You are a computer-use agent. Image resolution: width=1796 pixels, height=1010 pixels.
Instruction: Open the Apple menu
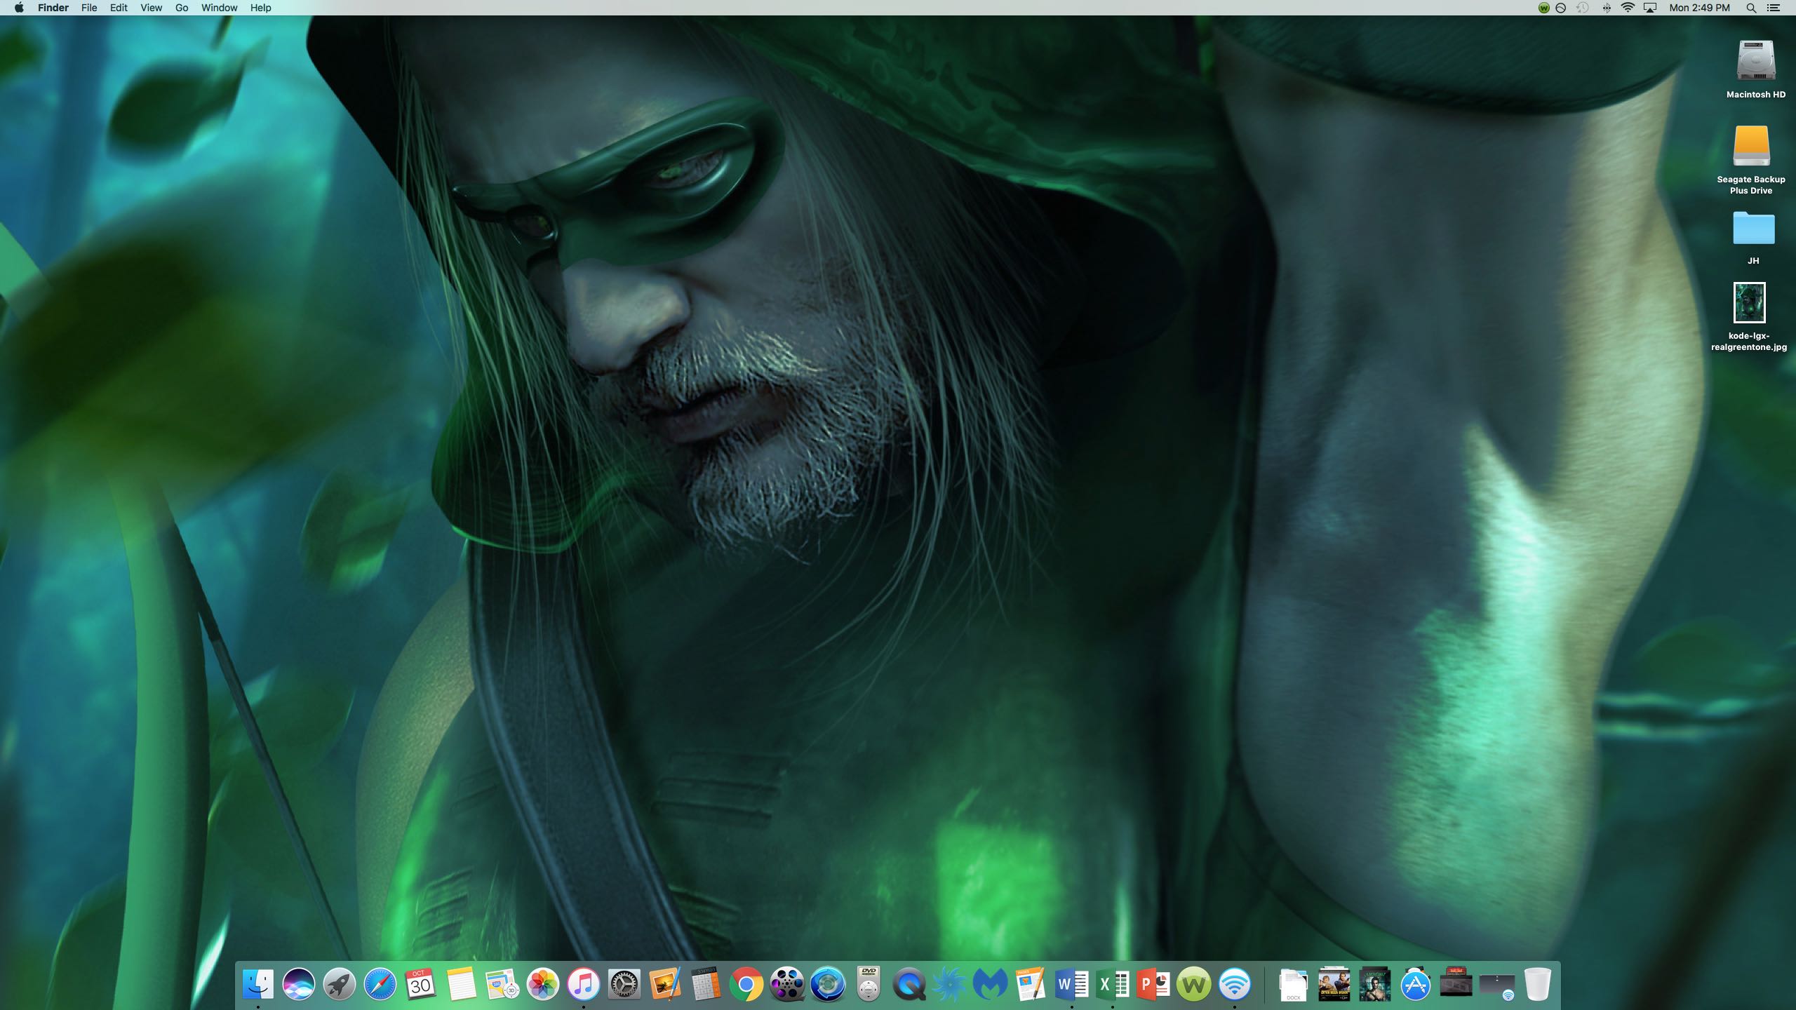[19, 8]
